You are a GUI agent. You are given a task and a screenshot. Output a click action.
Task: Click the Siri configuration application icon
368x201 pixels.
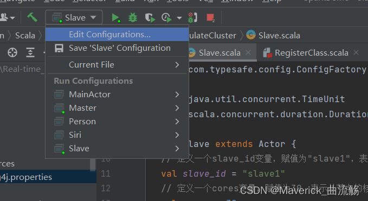(59, 135)
